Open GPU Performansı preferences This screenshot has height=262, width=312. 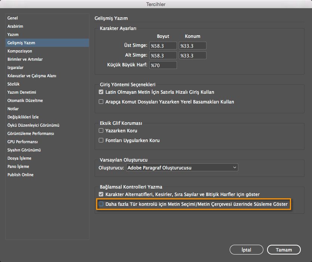(22, 142)
